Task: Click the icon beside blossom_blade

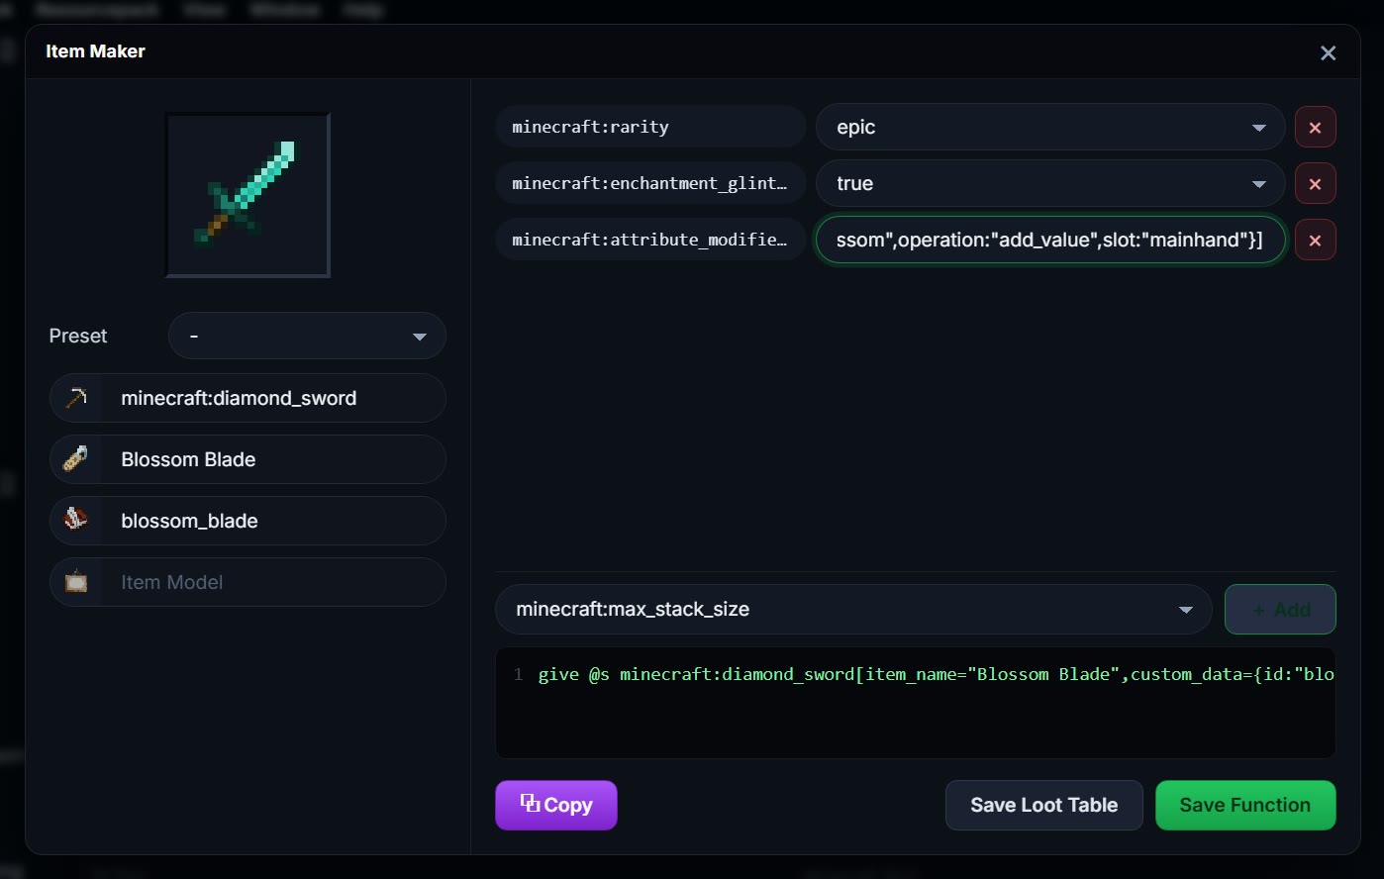Action: pos(76,521)
